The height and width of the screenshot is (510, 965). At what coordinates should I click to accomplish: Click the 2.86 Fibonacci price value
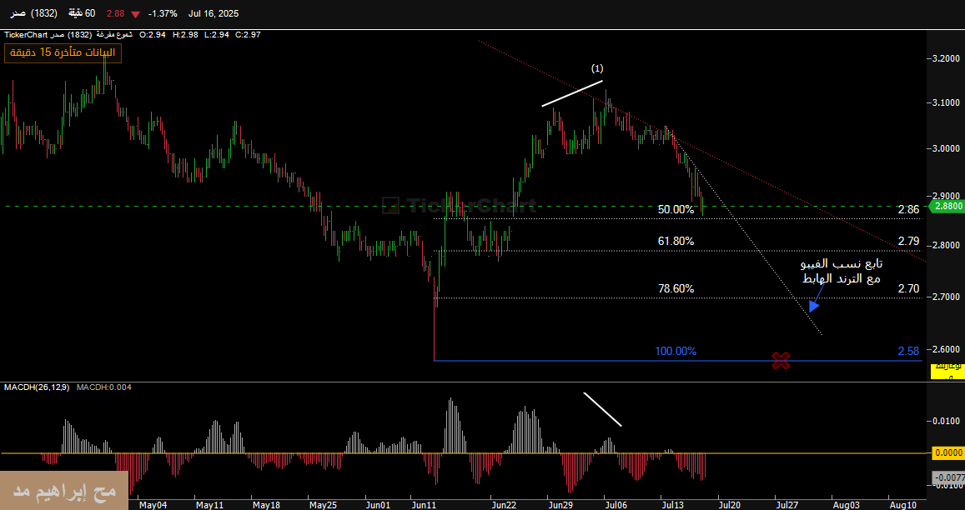[908, 210]
